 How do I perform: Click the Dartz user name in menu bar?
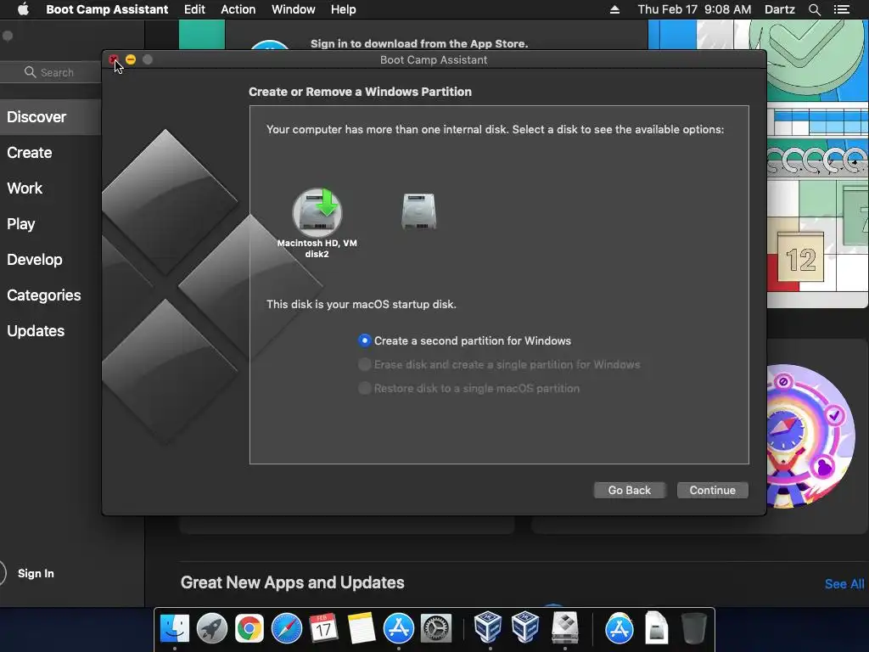tap(779, 9)
